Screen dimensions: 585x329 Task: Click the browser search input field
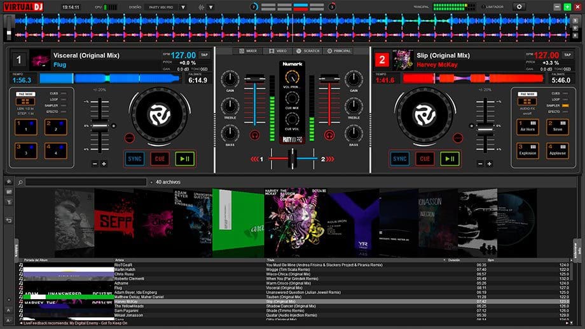(86, 182)
